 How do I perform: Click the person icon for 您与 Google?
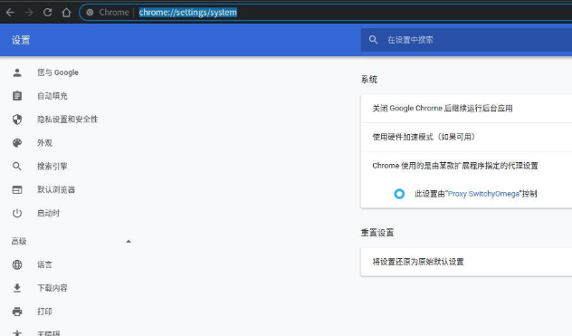click(x=17, y=72)
